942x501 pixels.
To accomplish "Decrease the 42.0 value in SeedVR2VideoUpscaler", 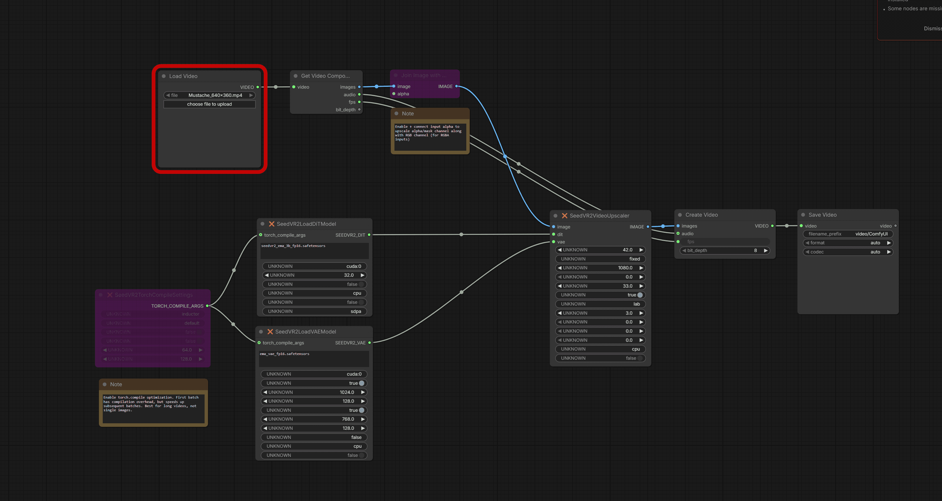I will (560, 250).
